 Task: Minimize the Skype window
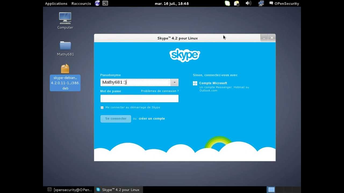coord(264,38)
